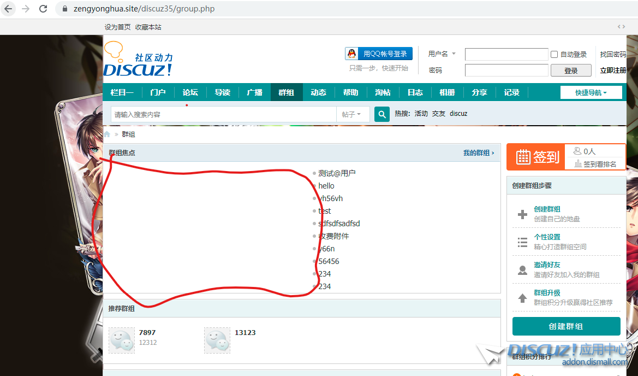Open the 13123 group avatar
This screenshot has width=638, height=376.
click(x=217, y=340)
